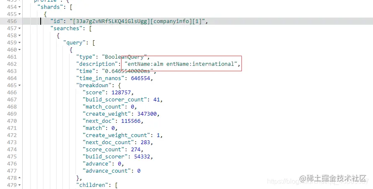
Task: Collapse the fold arrow at line 460
Action: click(x=20, y=50)
